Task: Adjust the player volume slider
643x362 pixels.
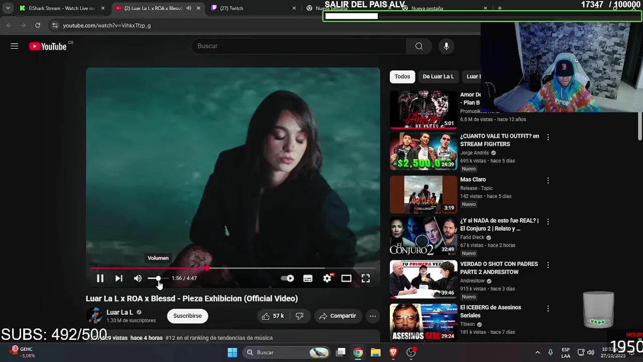Action: (x=158, y=278)
